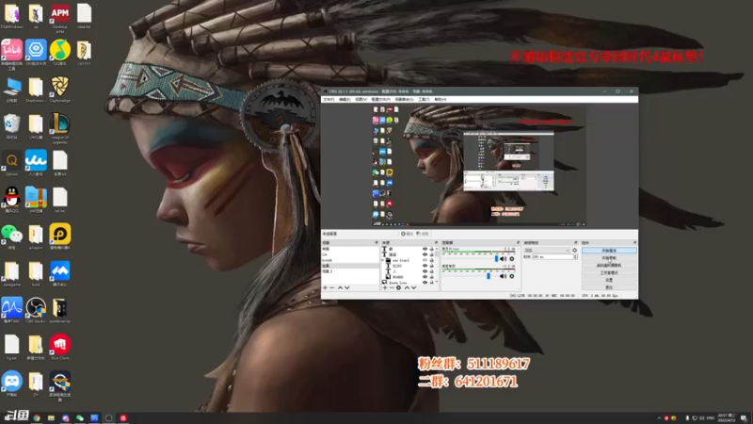
Task: Add a new scene with the plus icon
Action: coord(325,287)
